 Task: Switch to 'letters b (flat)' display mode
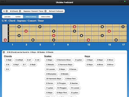(x=46, y=17)
